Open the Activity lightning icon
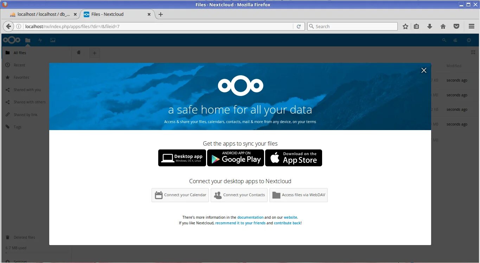The width and height of the screenshot is (480, 263). click(40, 40)
